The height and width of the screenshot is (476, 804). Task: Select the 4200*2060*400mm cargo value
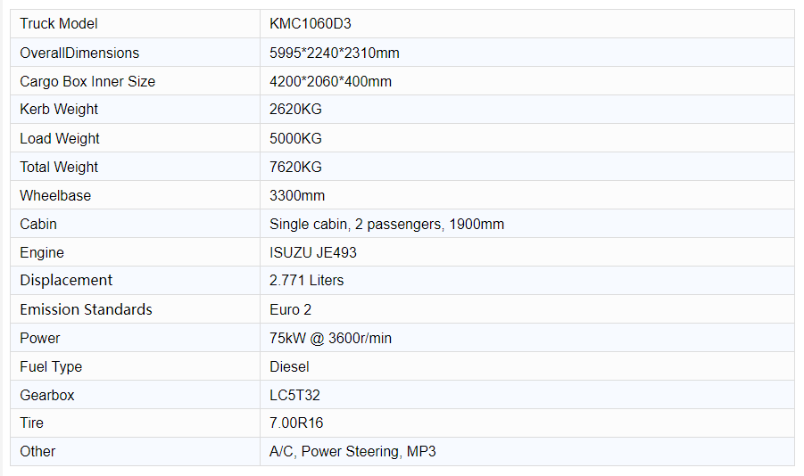(x=330, y=81)
